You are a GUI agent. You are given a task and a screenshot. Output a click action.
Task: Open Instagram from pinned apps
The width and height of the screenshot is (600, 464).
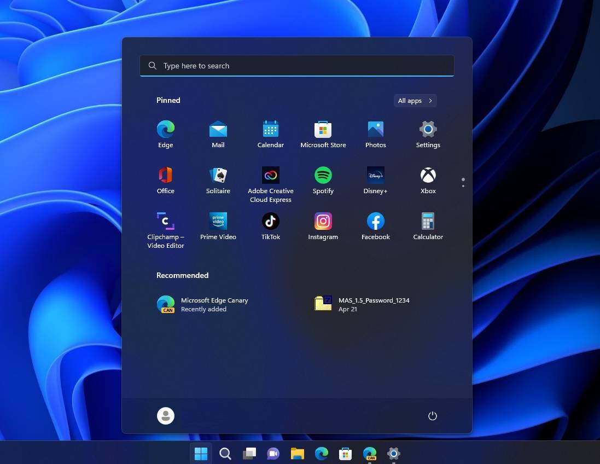(323, 221)
